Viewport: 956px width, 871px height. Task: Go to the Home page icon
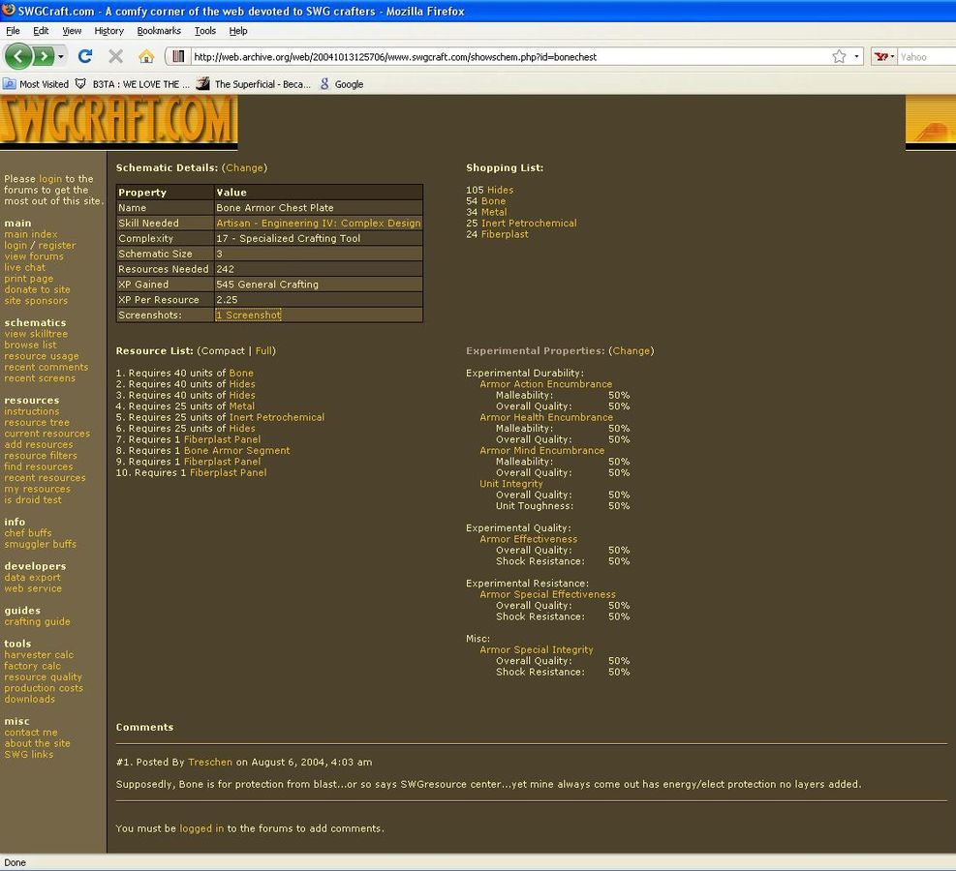tap(145, 56)
